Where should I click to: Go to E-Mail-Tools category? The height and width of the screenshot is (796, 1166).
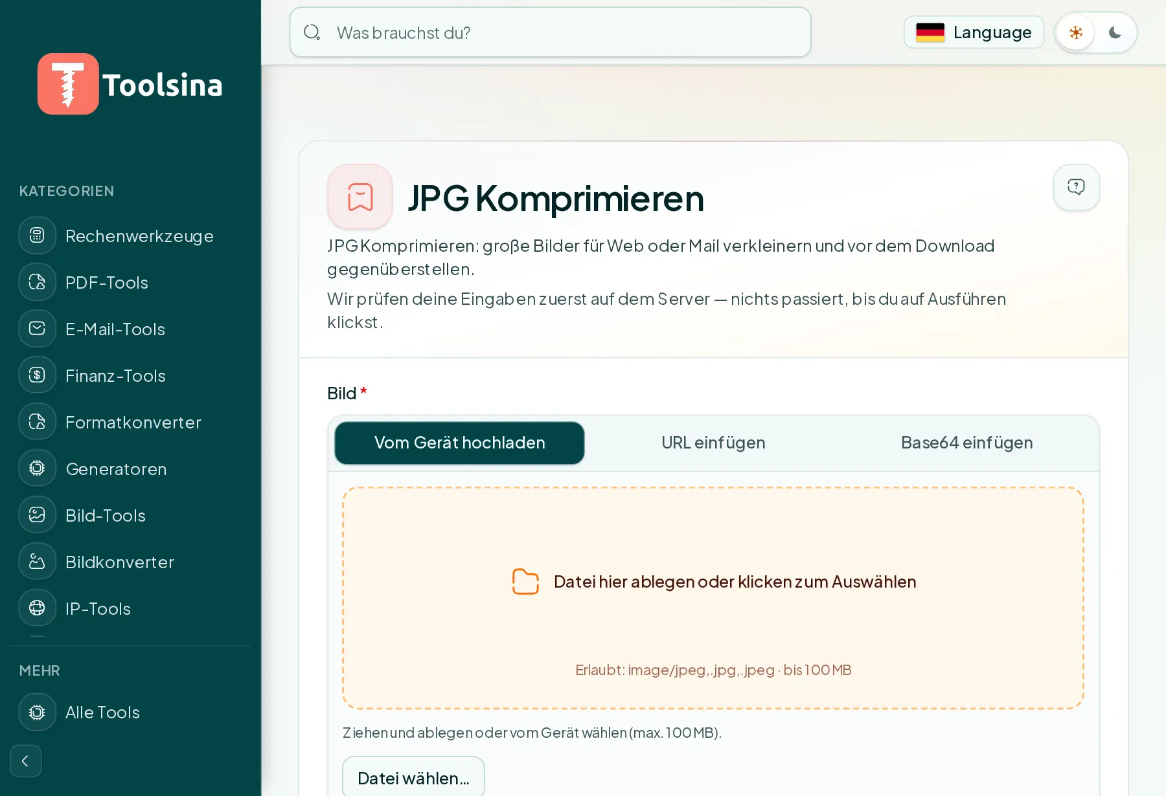(x=115, y=329)
